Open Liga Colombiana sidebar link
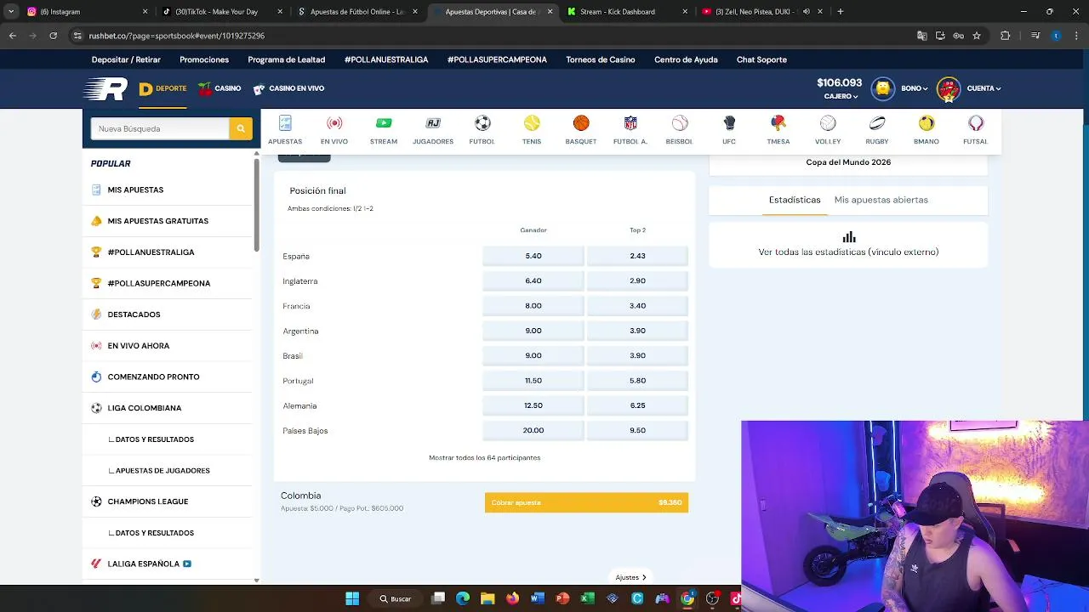This screenshot has width=1089, height=612. [144, 408]
